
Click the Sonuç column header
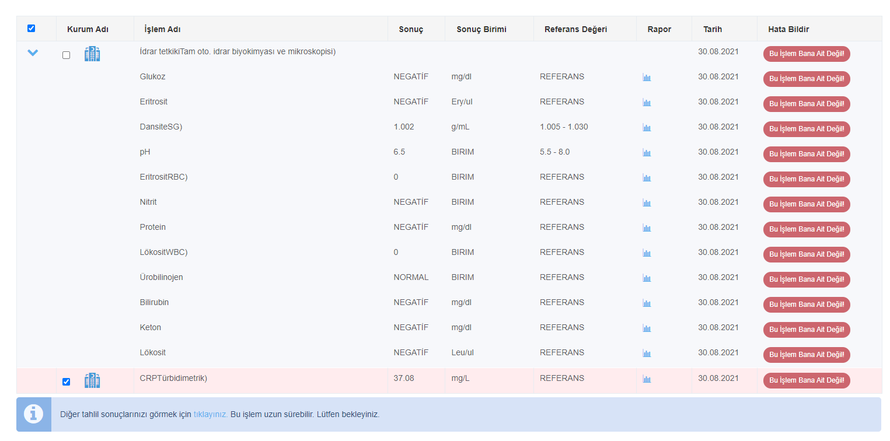(x=411, y=29)
